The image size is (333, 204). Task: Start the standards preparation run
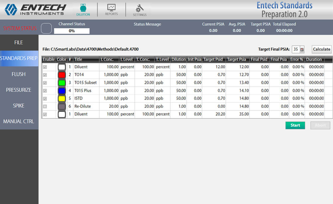pos(295,125)
